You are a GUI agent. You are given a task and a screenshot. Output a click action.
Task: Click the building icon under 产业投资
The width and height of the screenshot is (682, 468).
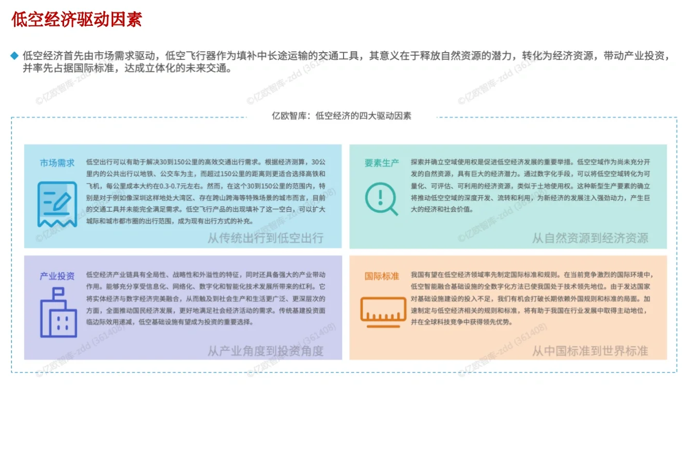pyautogui.click(x=58, y=313)
